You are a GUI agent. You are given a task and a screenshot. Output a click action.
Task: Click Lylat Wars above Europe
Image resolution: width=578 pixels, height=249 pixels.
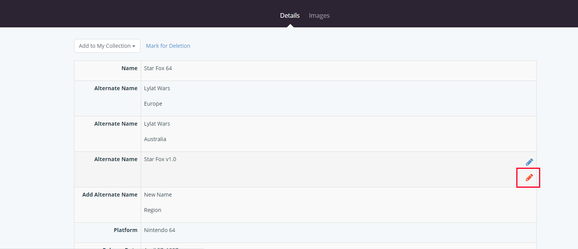(157, 88)
